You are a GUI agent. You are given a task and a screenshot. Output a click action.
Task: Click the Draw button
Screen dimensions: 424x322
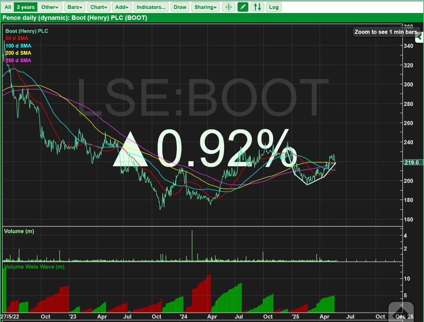(x=180, y=7)
